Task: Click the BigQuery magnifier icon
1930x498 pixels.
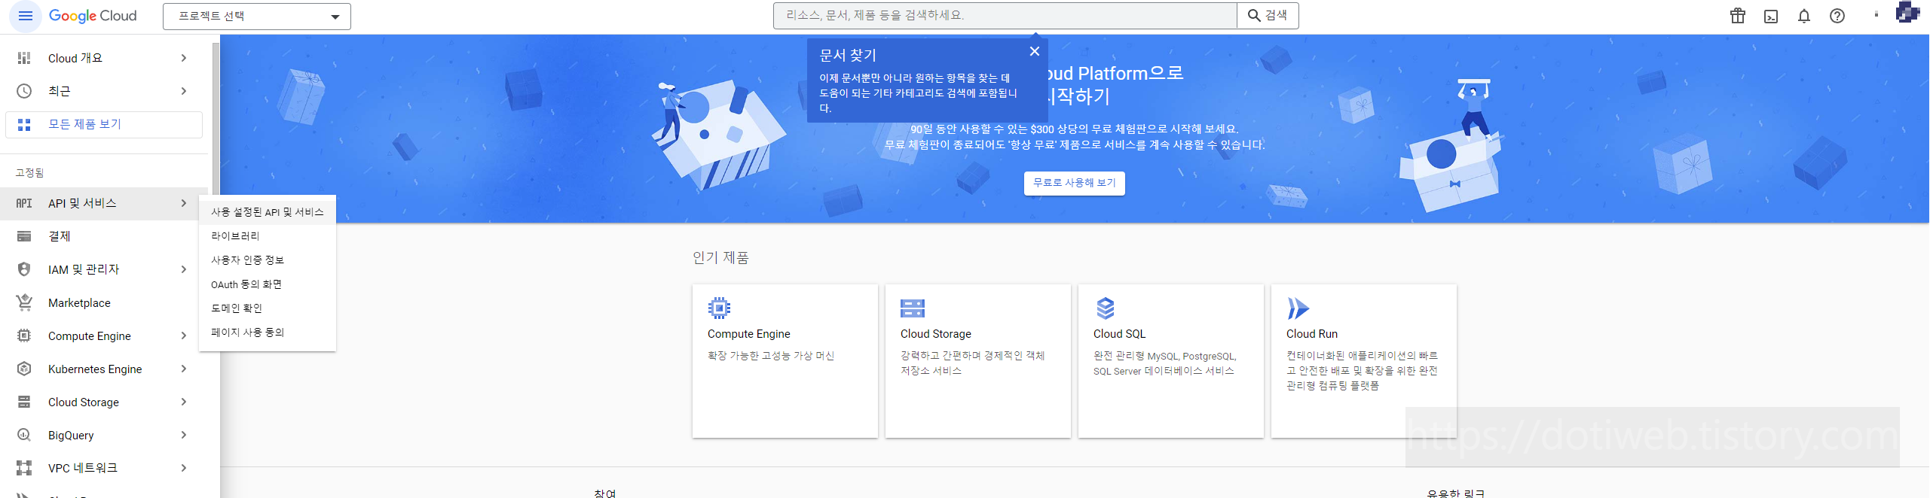Action: point(24,435)
